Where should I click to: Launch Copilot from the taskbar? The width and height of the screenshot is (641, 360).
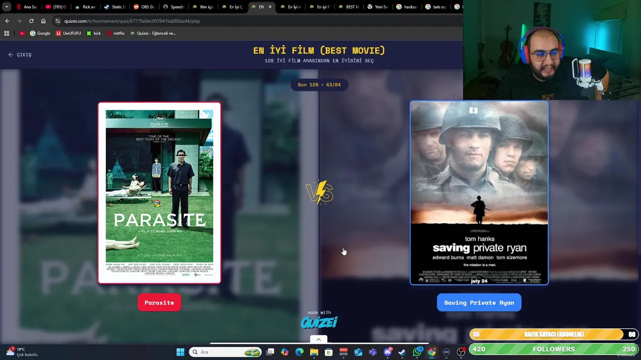[x=284, y=352]
